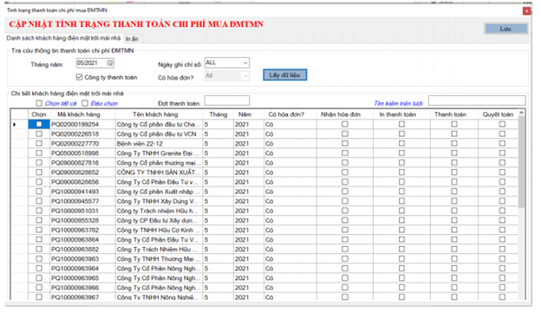Click the Tìm kiếm trên lưới search box
This screenshot has height=312, width=541.
click(477, 101)
